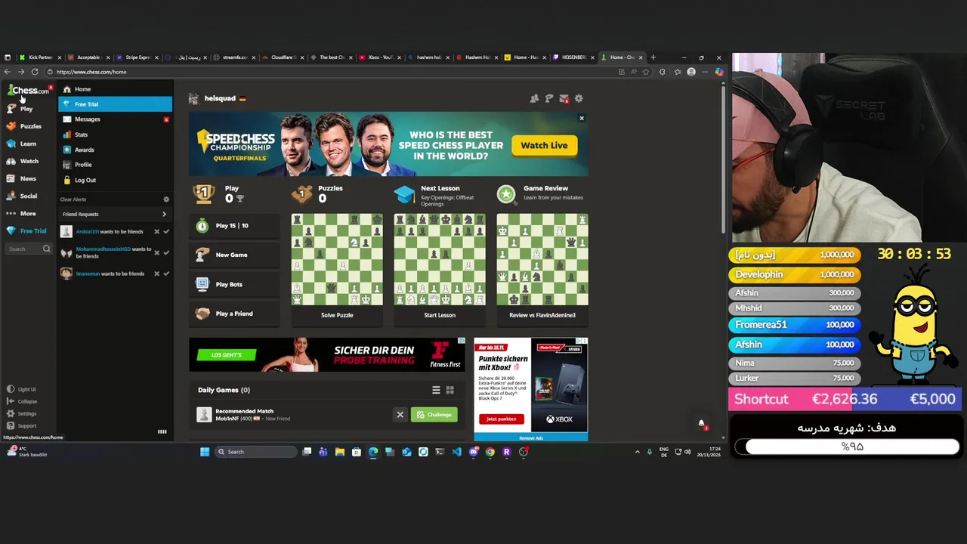This screenshot has height=544, width=967.
Task: Open a new browser tab
Action: (x=653, y=57)
